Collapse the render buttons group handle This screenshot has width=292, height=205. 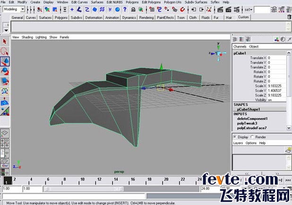tap(215, 9)
